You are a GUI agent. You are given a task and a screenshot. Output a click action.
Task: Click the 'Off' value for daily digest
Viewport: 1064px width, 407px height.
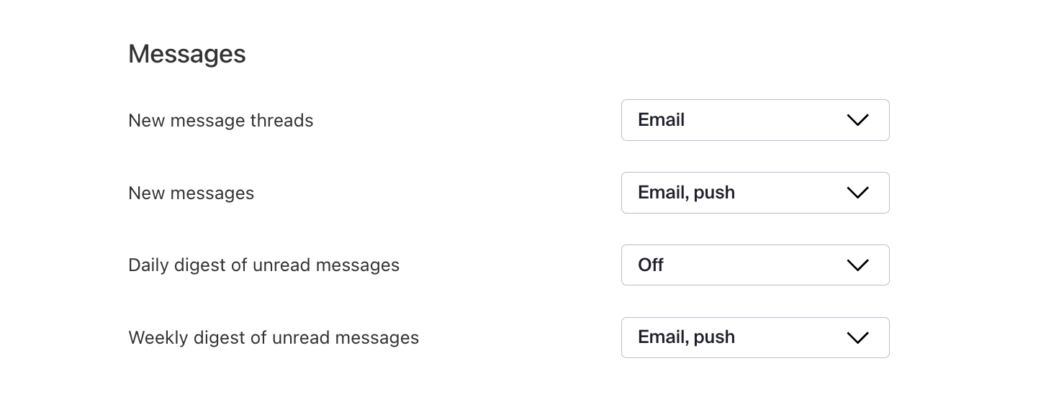pos(651,265)
